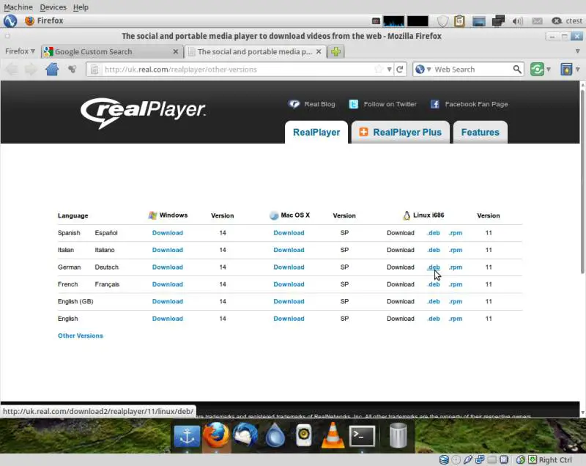Click Follow on Twitter link

pyautogui.click(x=390, y=104)
